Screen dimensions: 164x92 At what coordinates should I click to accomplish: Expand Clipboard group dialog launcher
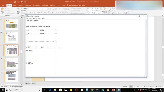pyautogui.click(x=15, y=16)
